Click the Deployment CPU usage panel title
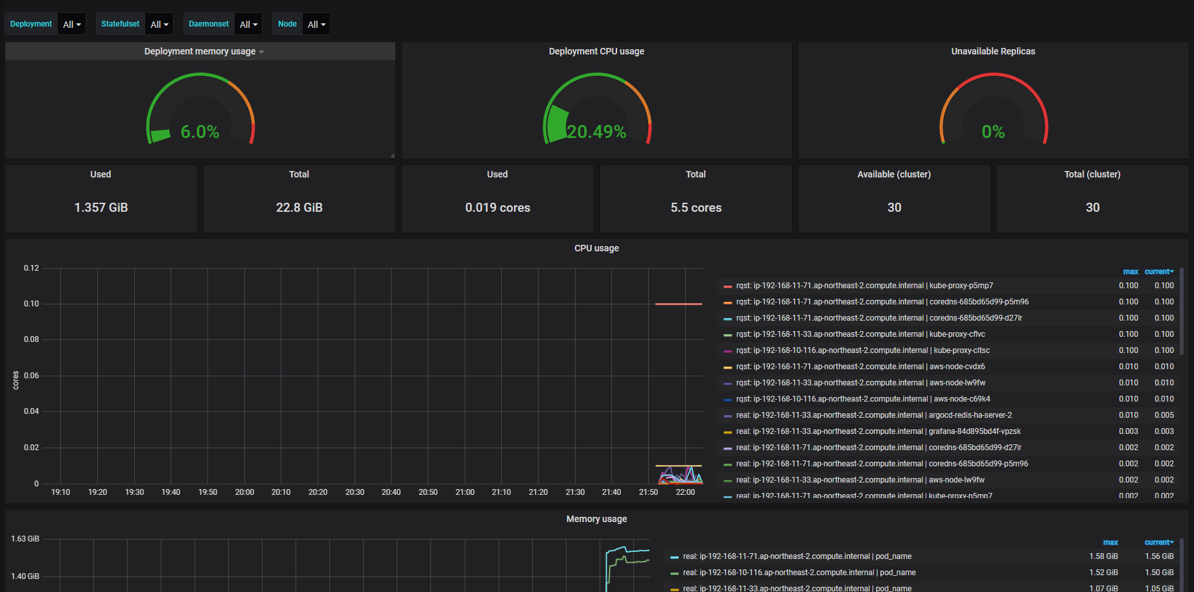This screenshot has width=1194, height=592. (x=596, y=51)
